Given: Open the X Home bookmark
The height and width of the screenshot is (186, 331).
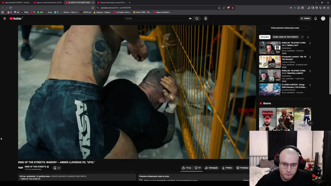Looking at the screenshot, I should (x=49, y=12).
